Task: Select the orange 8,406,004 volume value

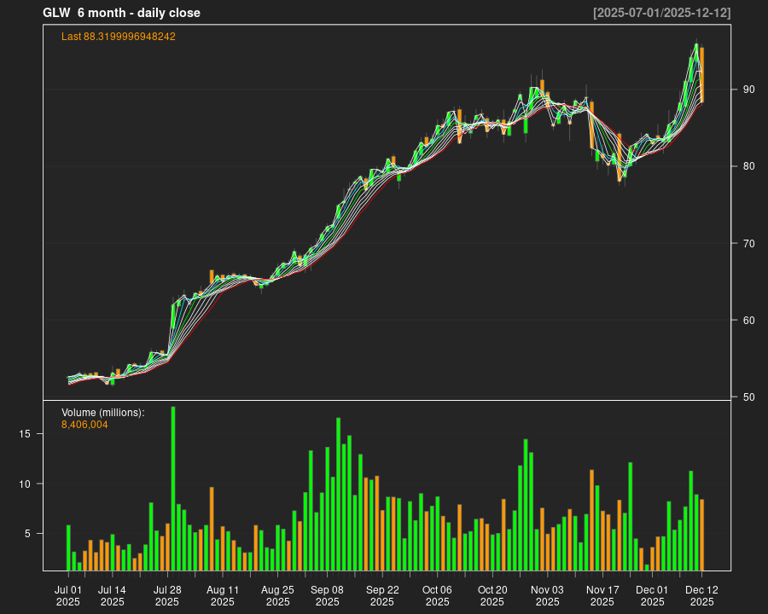Action: (84, 424)
